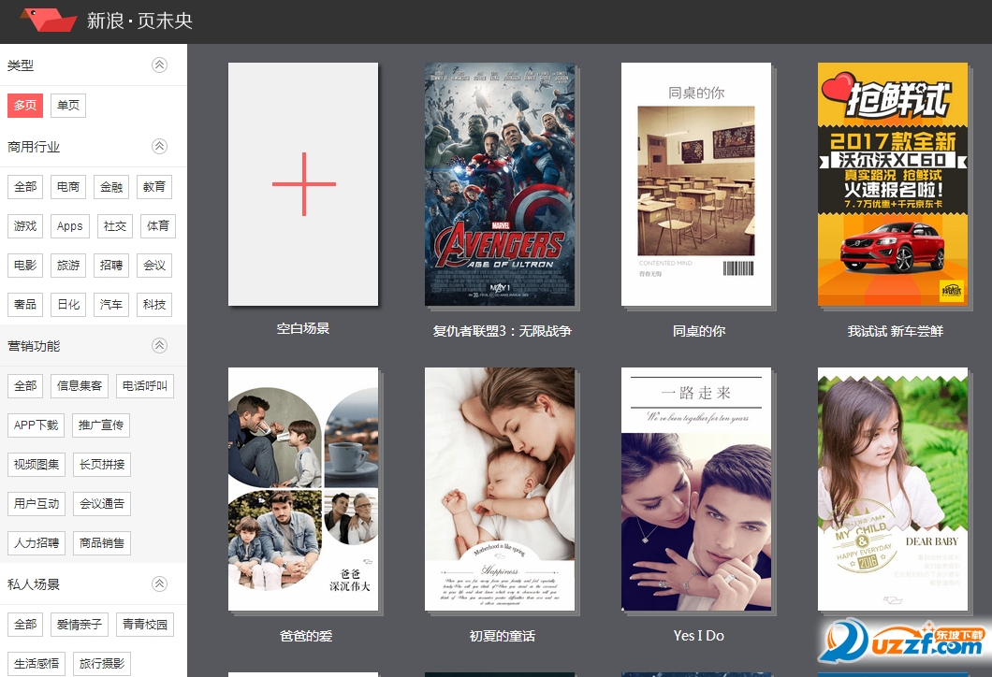Select the 爱情亲子 scene filter
This screenshot has height=677, width=992.
click(80, 625)
